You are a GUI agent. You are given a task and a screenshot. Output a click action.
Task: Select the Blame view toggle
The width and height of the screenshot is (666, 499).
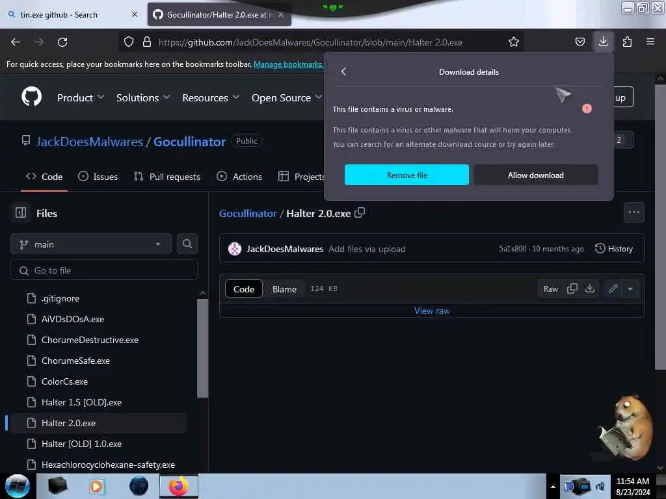tap(284, 289)
